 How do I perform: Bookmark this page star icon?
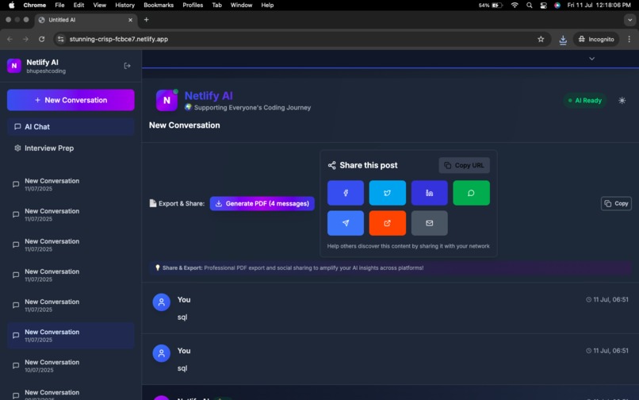click(541, 39)
